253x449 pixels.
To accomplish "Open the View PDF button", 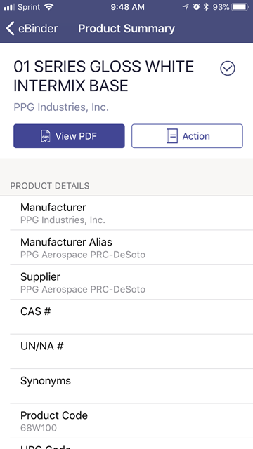I will click(69, 136).
